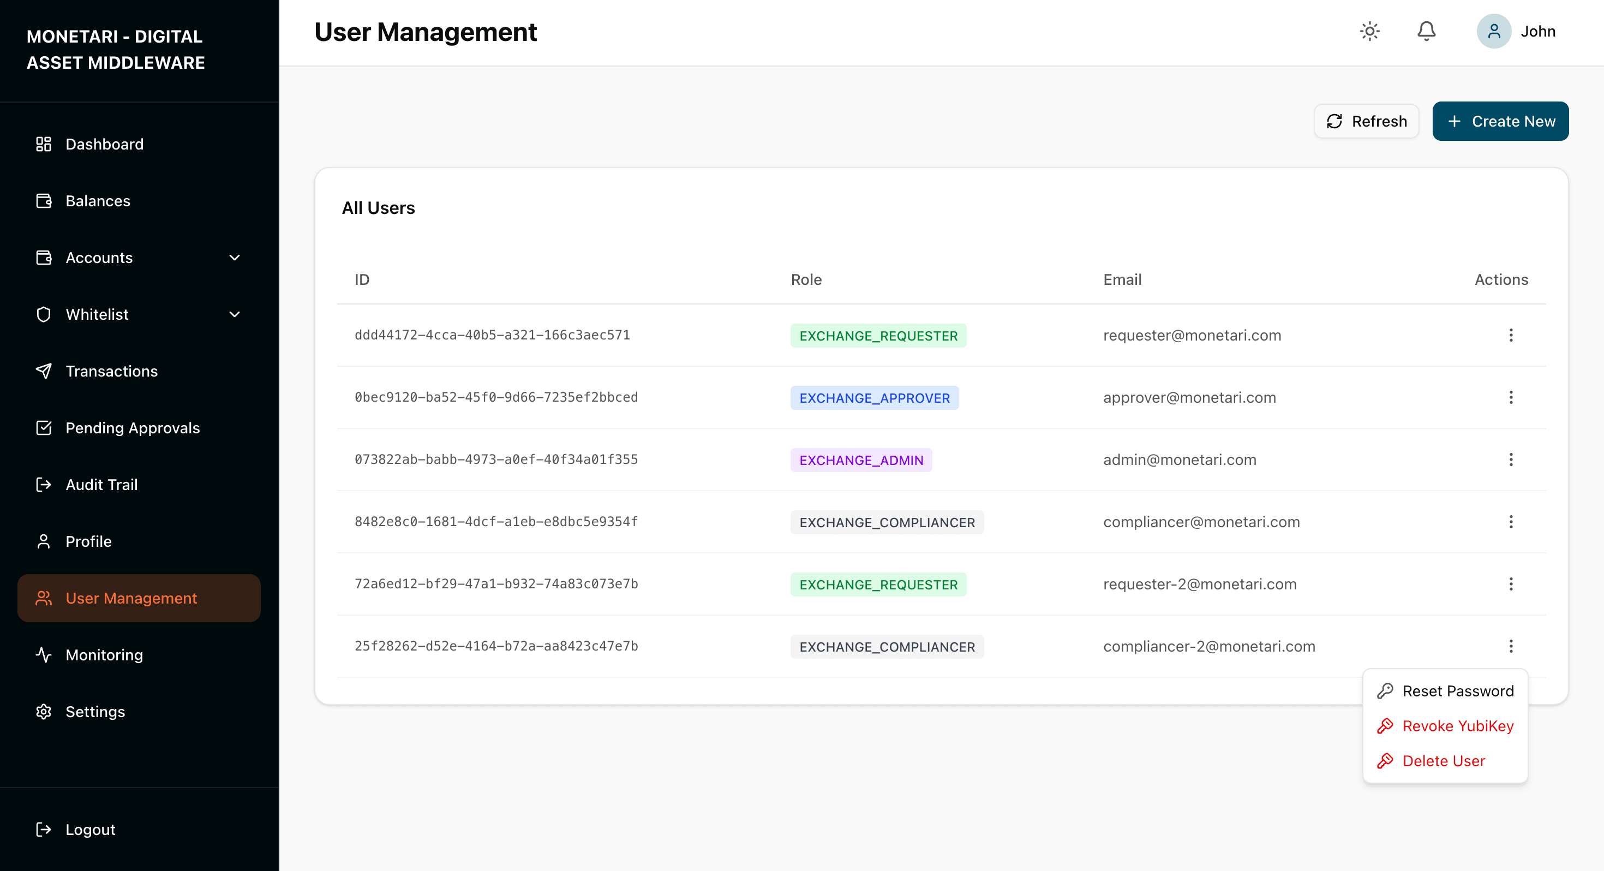Viewport: 1604px width, 871px height.
Task: Click the Create New button
Action: pos(1501,121)
